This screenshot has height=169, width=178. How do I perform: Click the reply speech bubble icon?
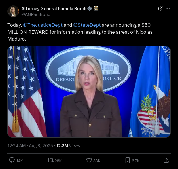12,160
